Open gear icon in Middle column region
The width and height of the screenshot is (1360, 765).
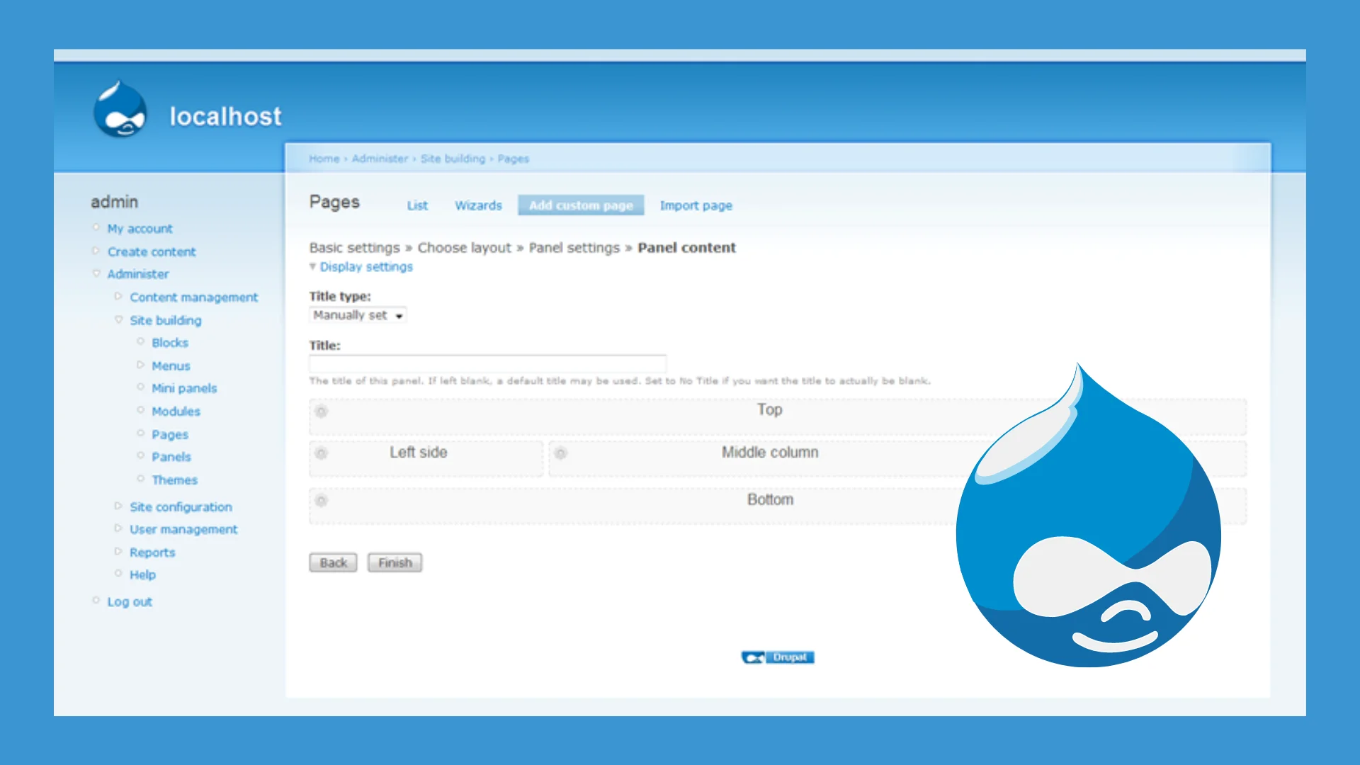click(560, 453)
